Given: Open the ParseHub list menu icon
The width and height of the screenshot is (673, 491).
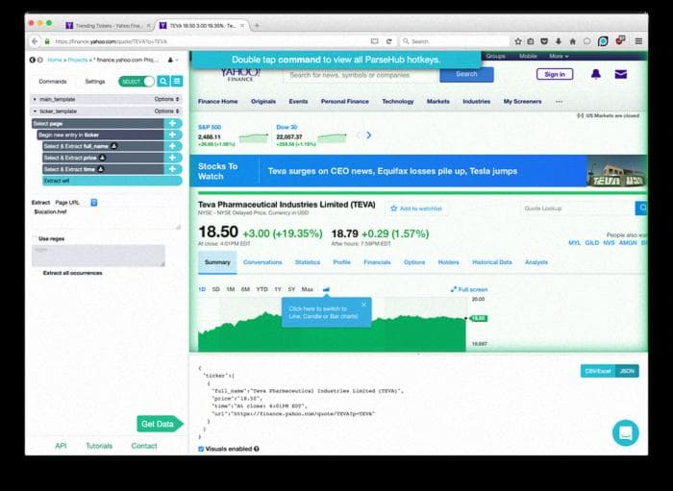Looking at the screenshot, I should pyautogui.click(x=177, y=82).
